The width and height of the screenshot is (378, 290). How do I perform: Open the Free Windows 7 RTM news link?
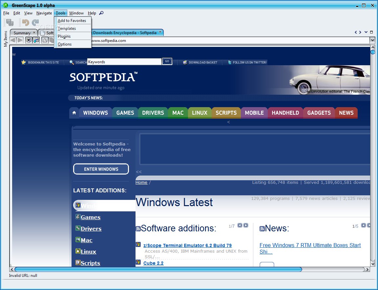310,248
